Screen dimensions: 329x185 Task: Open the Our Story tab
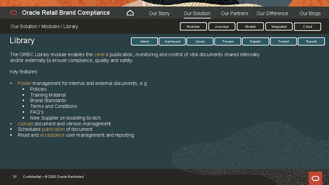tap(159, 13)
